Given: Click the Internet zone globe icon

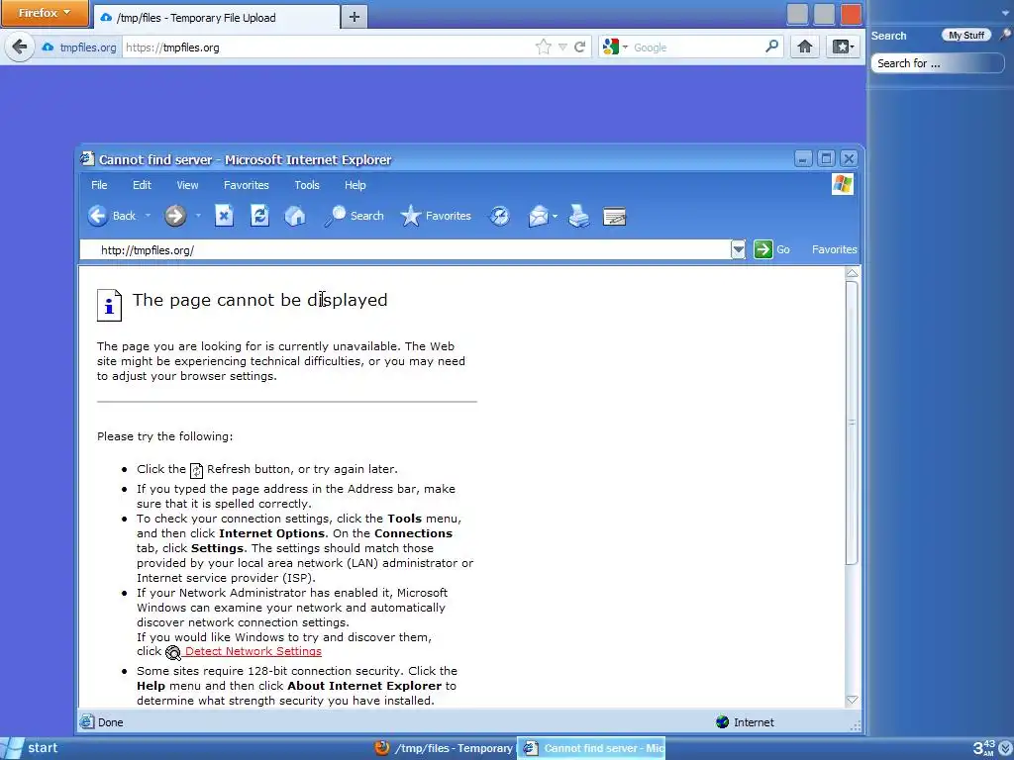Looking at the screenshot, I should 722,721.
